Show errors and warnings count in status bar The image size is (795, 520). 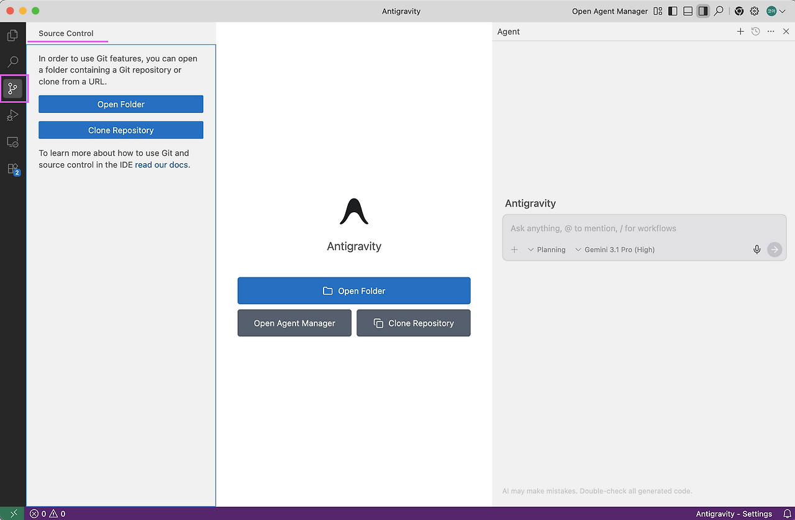pos(48,514)
